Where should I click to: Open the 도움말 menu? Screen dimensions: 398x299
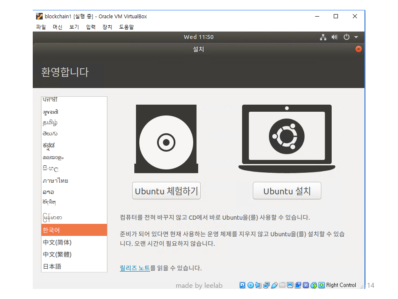pos(126,27)
